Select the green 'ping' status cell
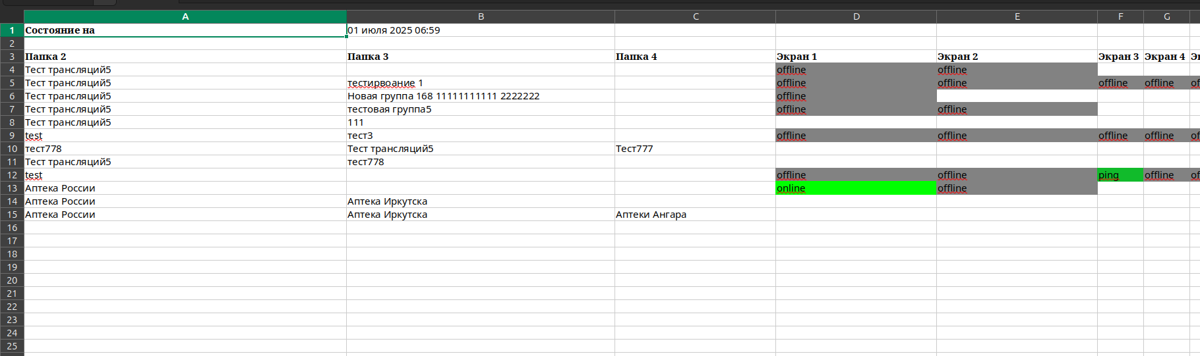1200x356 pixels. 1120,175
